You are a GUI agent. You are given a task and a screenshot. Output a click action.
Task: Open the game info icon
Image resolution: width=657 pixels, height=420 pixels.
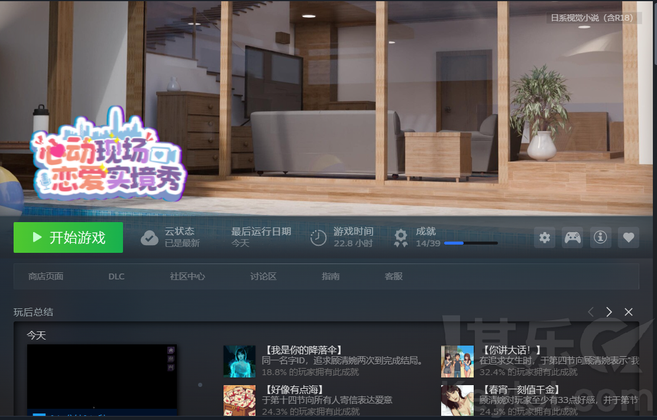coord(600,237)
